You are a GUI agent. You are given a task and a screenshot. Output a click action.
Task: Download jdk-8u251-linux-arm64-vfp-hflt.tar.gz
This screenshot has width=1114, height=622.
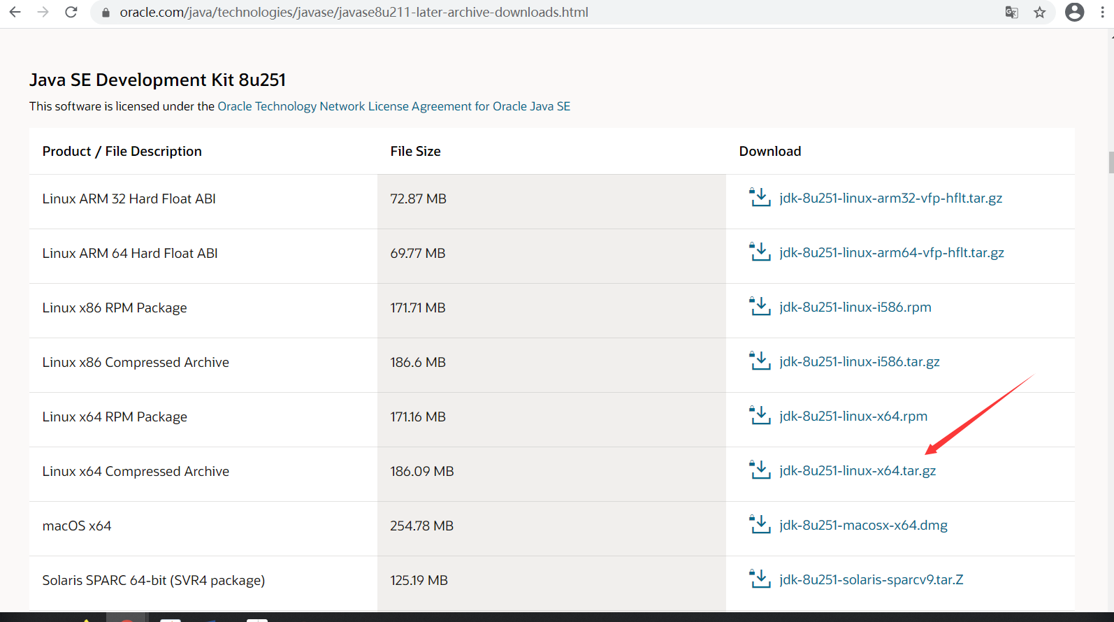[891, 253]
